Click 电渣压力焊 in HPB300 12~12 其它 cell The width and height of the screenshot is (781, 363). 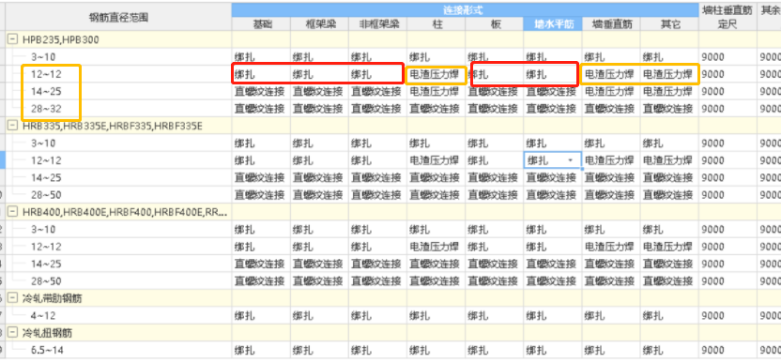pos(667,74)
